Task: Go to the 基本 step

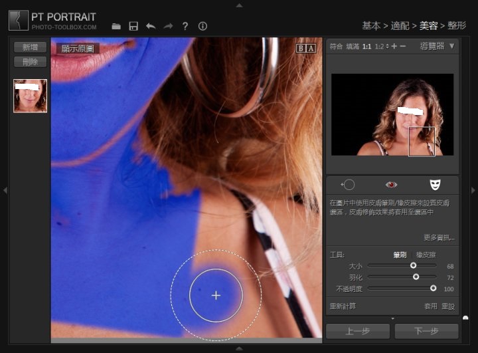Action: [371, 26]
